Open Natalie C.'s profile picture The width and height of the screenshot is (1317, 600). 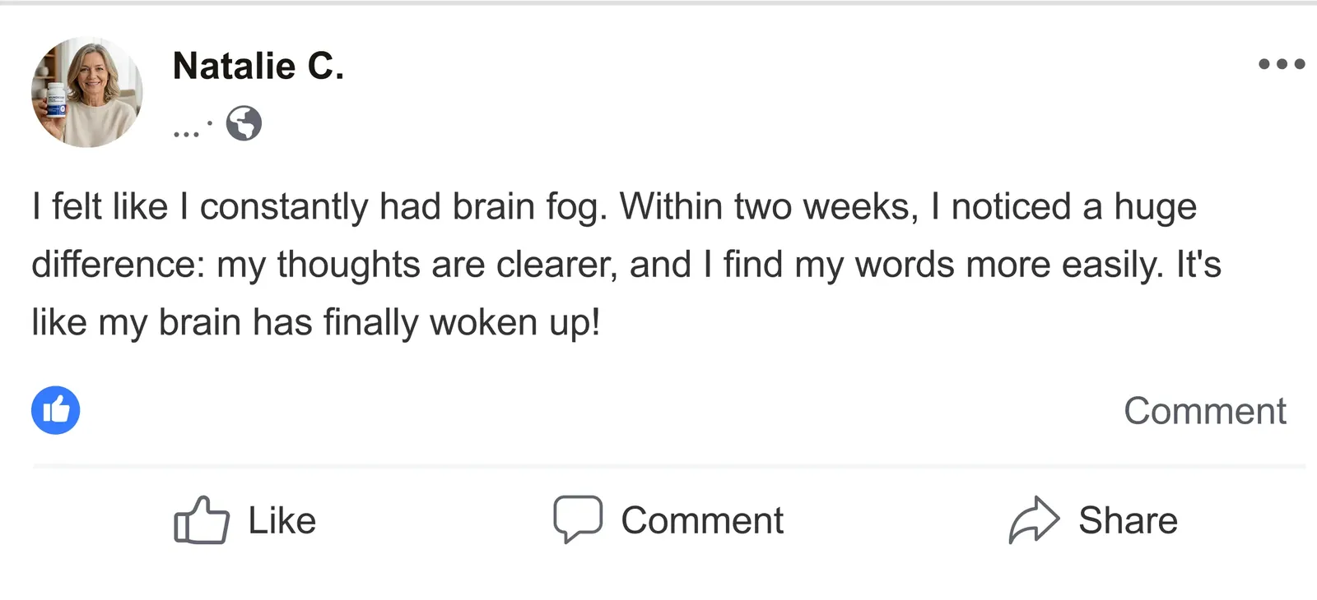coord(87,92)
